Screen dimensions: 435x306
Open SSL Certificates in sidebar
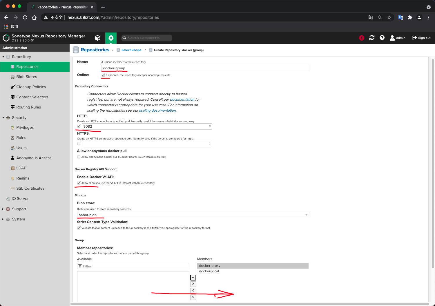point(35,189)
